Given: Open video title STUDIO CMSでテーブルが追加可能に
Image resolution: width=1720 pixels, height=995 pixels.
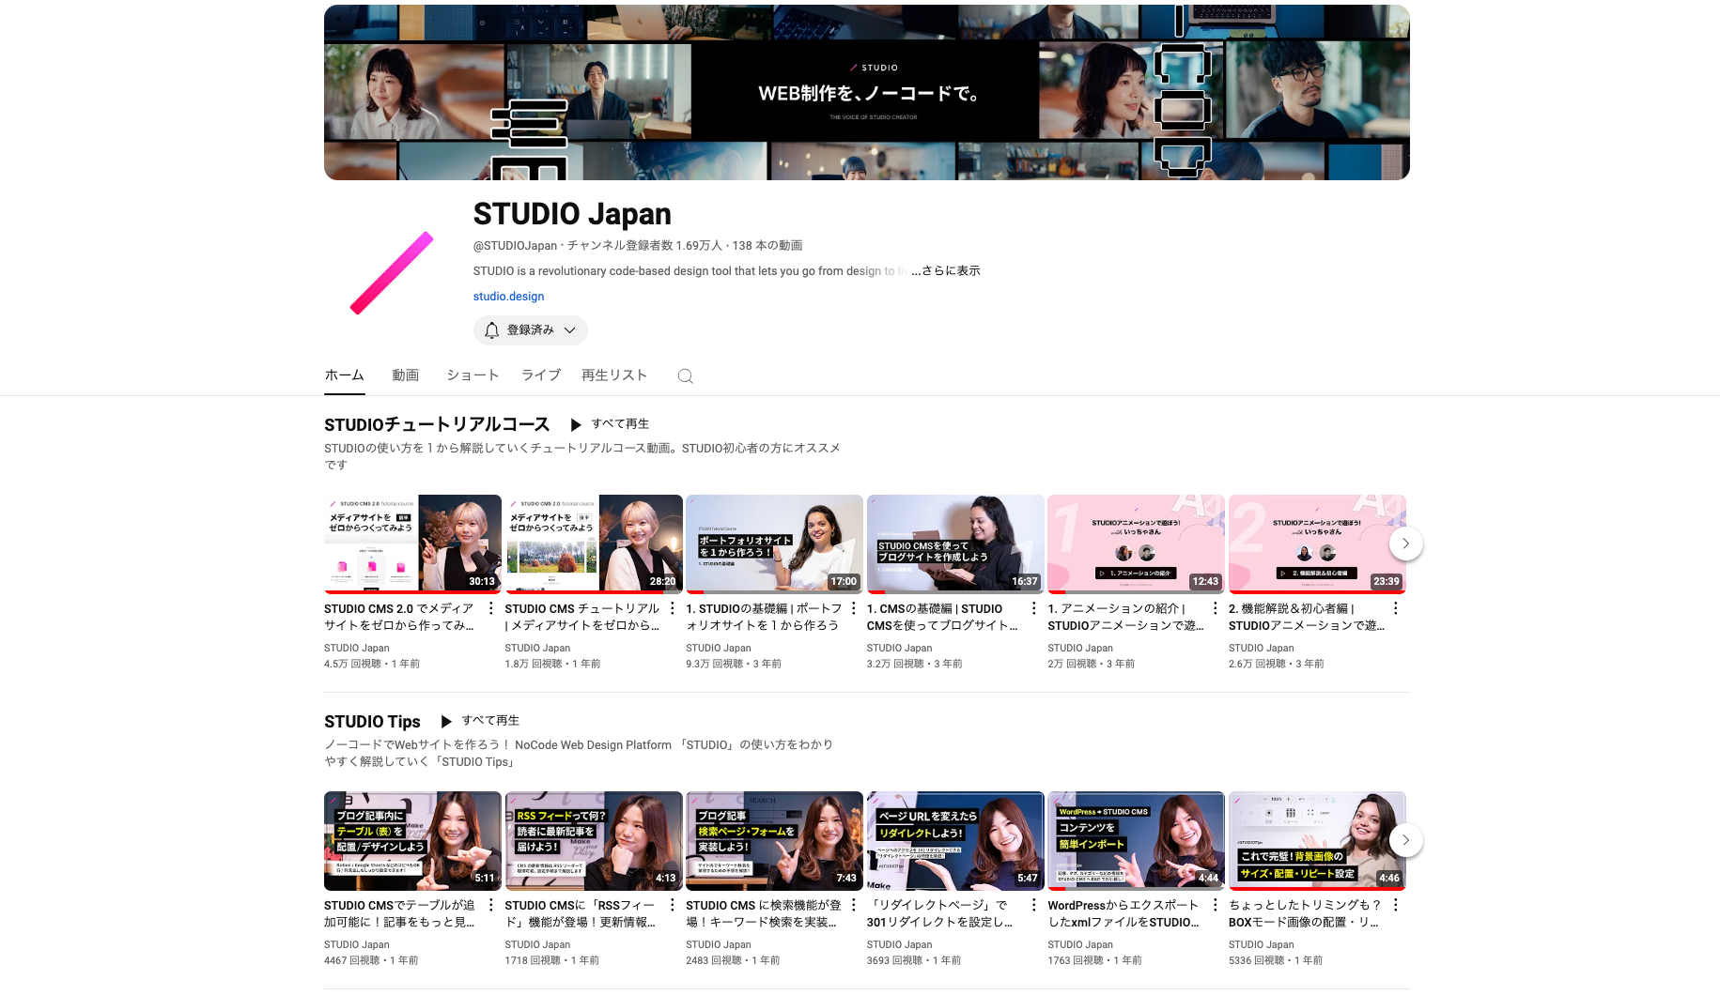Looking at the screenshot, I should pos(399,913).
